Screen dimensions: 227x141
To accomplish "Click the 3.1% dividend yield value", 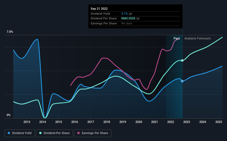I will [x=124, y=14].
